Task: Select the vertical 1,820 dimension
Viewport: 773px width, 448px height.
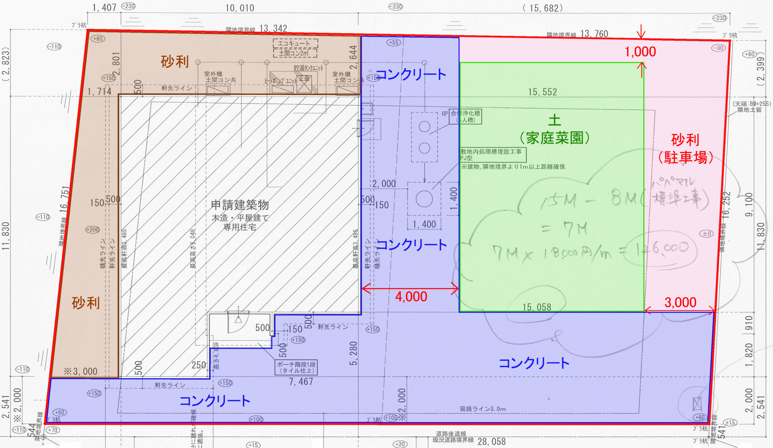Action: click(749, 355)
